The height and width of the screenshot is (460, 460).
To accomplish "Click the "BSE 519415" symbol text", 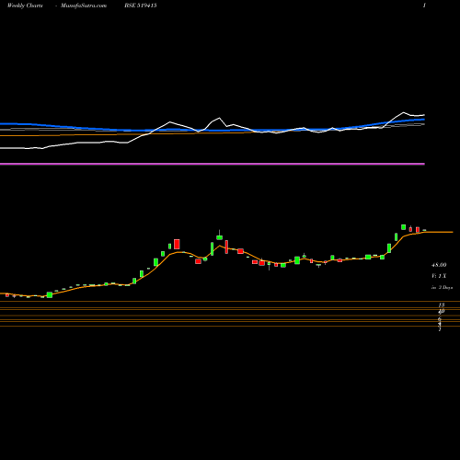I will pyautogui.click(x=141, y=6).
